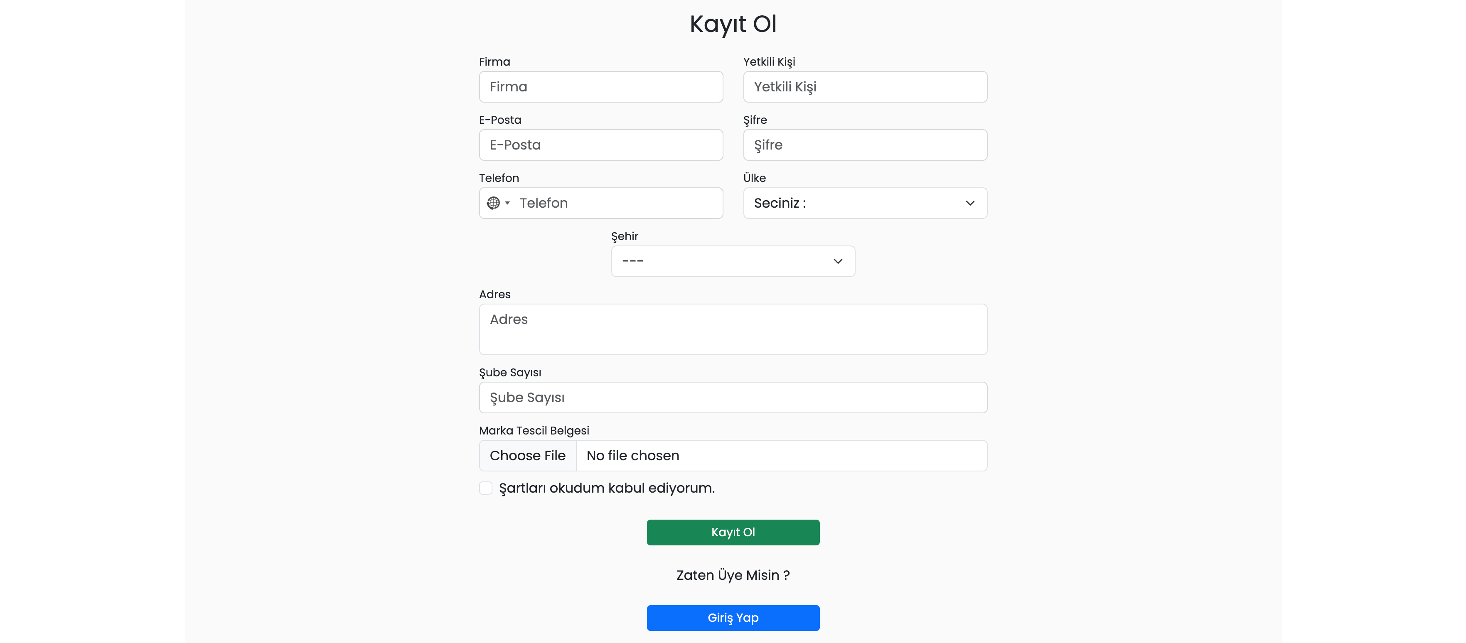Viewport: 1466px width, 643px height.
Task: Focus the Şube Sayısı input field
Action: pos(733,398)
